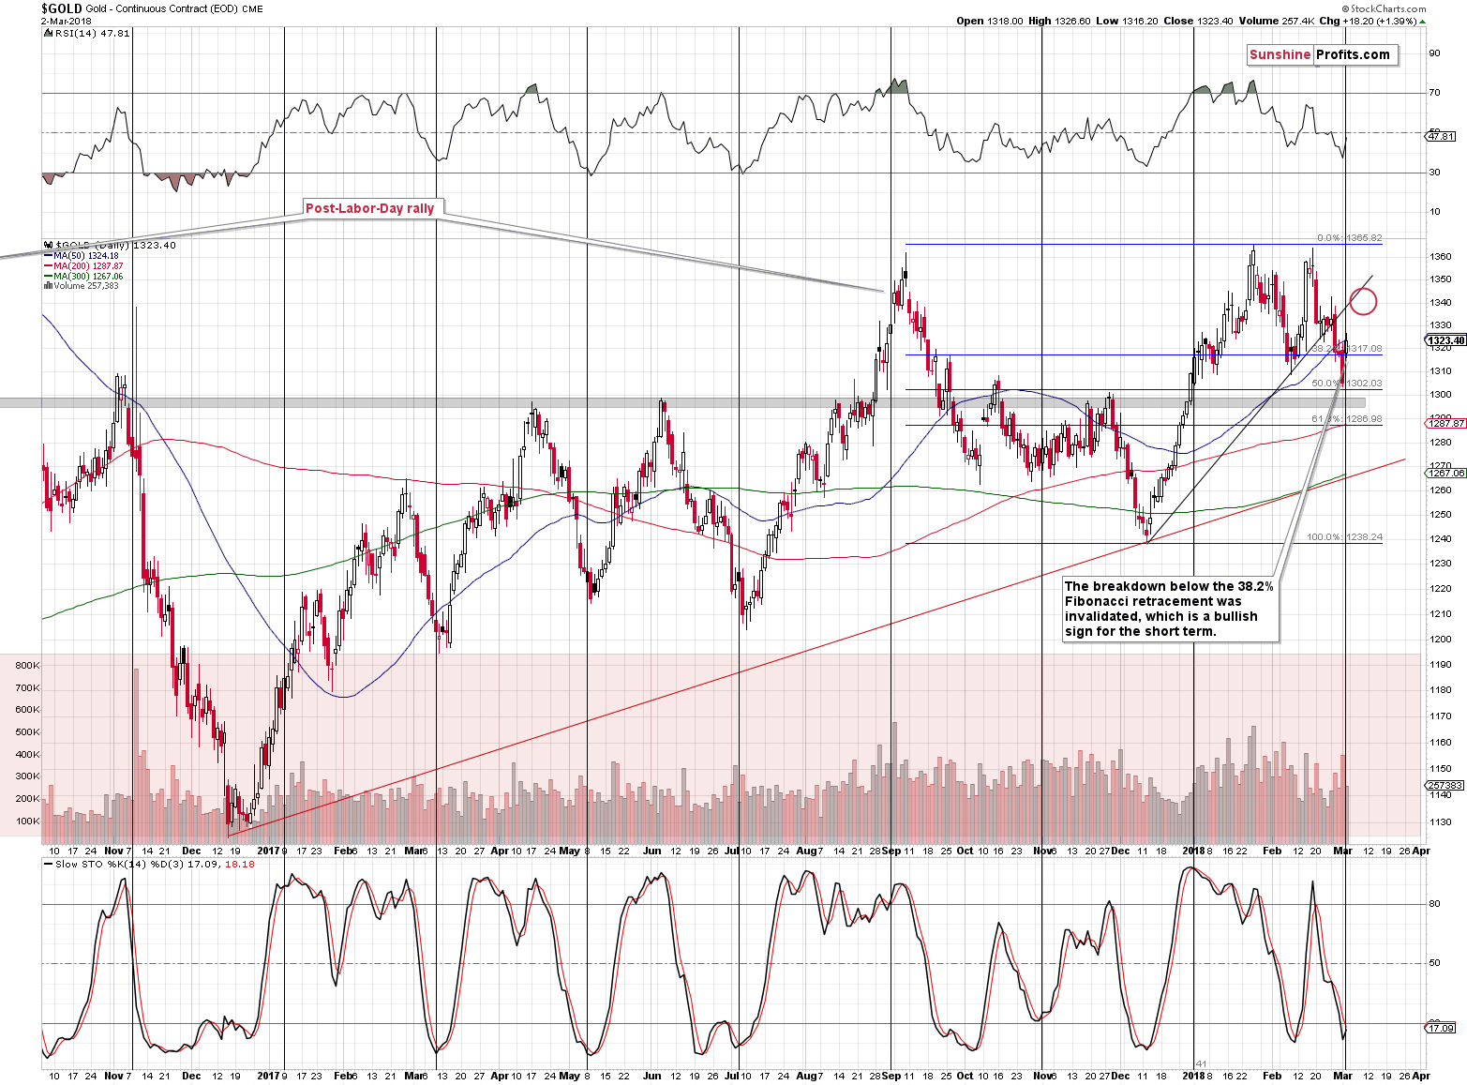Screen dimensions: 1467x1085
Task: Click the CME exchange label
Action: pos(251,8)
